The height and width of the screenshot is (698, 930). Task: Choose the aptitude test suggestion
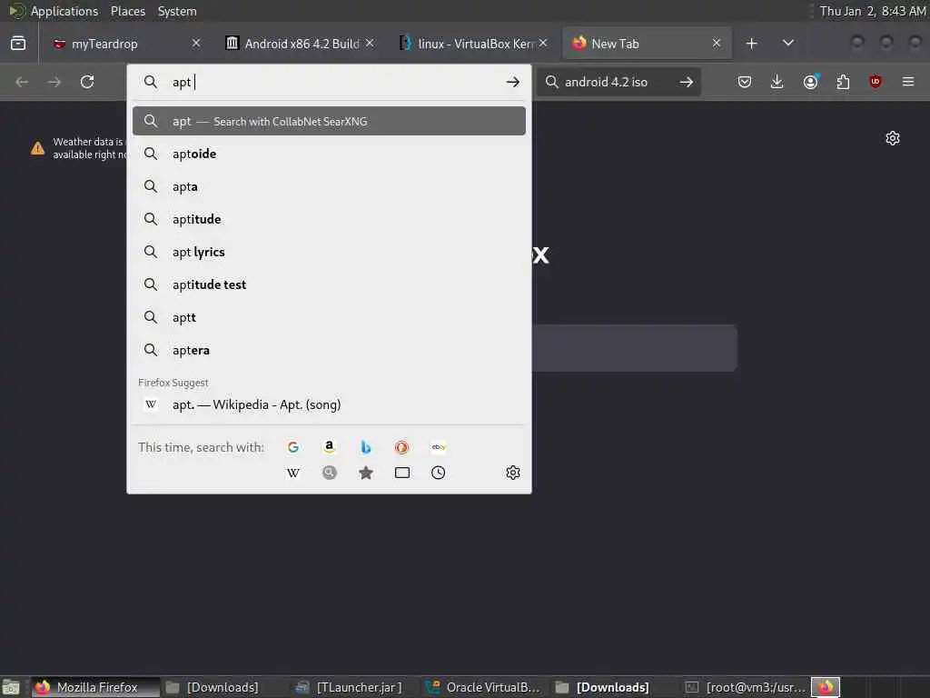click(x=329, y=284)
